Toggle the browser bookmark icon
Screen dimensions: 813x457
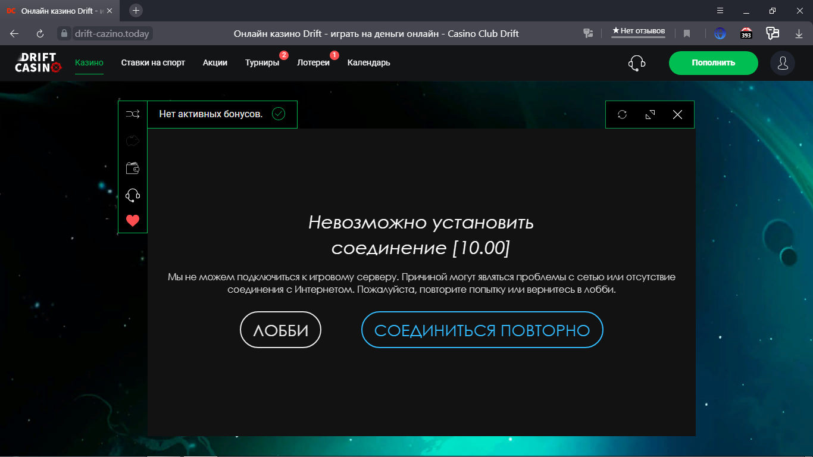pos(686,34)
